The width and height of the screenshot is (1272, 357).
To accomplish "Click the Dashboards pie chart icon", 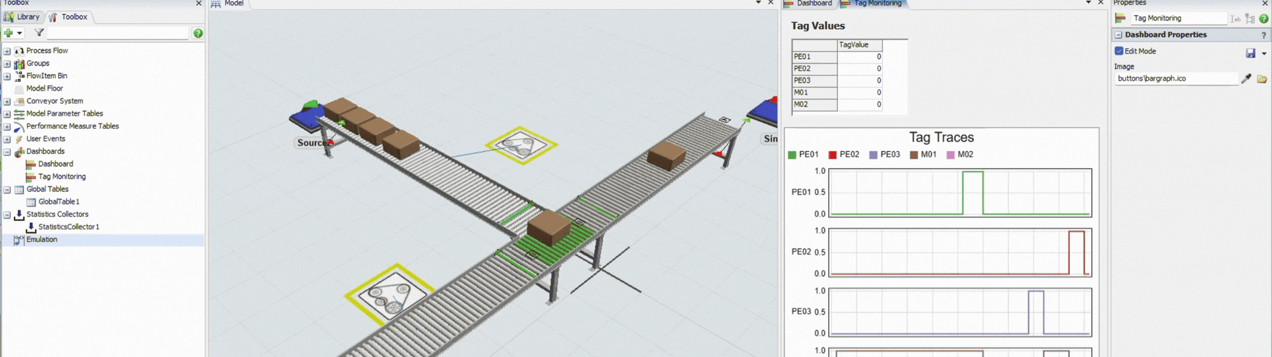I will tap(19, 152).
